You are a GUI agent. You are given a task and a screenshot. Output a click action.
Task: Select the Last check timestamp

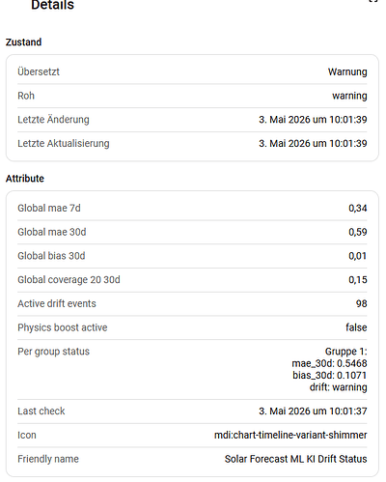[x=313, y=411]
